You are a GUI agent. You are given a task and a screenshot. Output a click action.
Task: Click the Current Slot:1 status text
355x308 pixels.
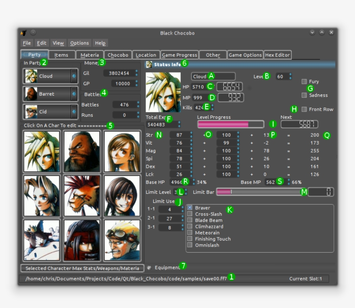305,279
